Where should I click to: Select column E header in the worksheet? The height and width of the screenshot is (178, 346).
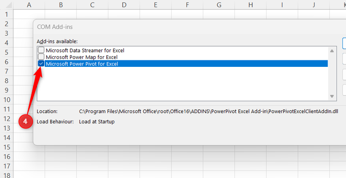point(155,5)
